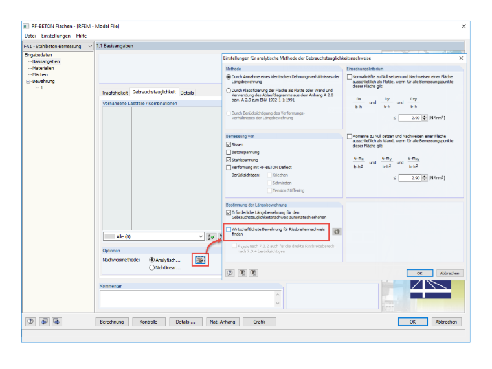Toggle the Rissen checkbox
The width and height of the screenshot is (492, 369).
pos(229,144)
